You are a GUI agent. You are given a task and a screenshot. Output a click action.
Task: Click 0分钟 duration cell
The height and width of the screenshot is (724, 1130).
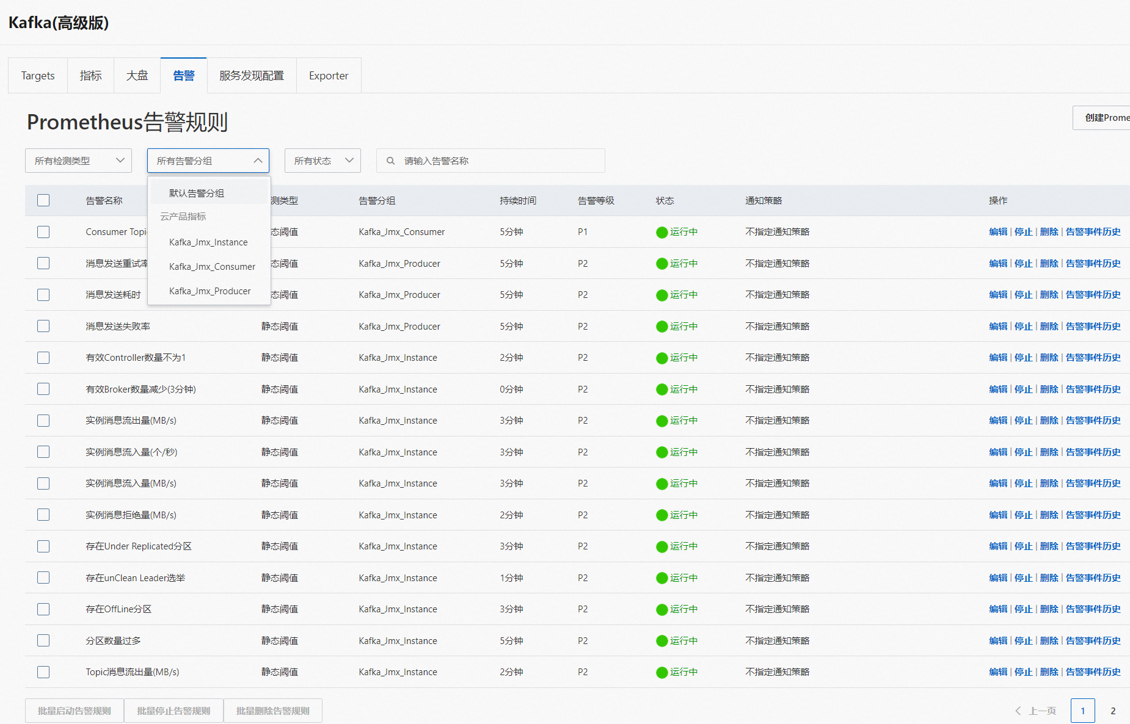(511, 389)
